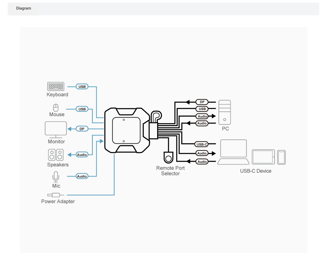327x257 pixels.
Task: Select the monitor icon
Action: 56,130
